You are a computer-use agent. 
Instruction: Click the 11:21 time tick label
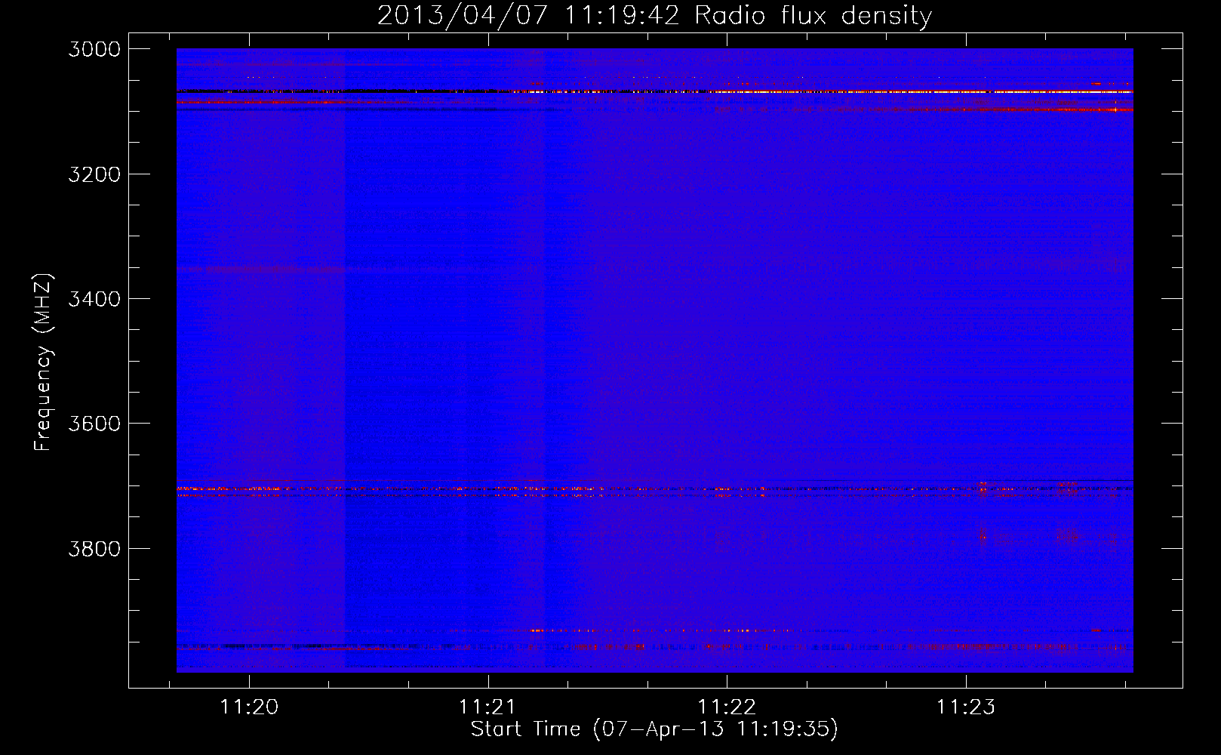(487, 707)
